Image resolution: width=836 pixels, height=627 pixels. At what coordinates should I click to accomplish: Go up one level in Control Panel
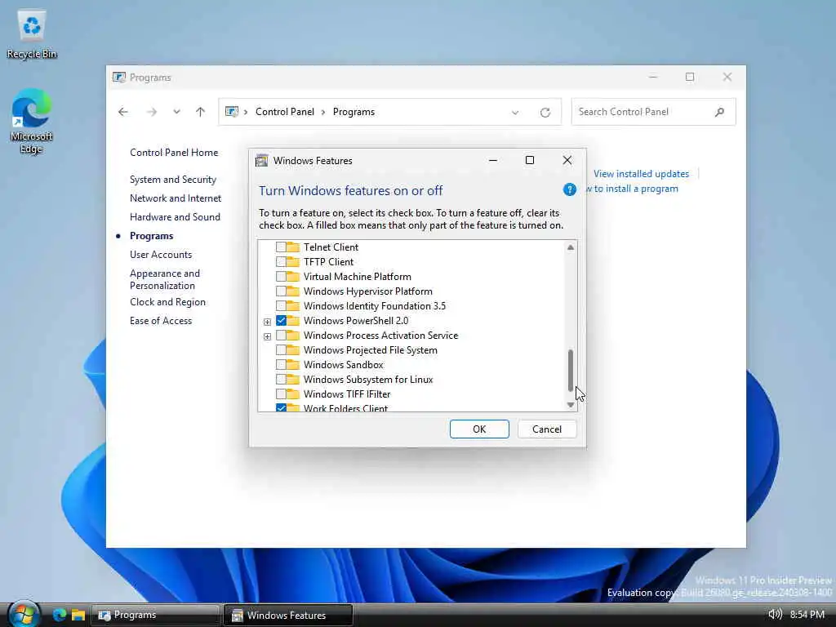coord(201,112)
